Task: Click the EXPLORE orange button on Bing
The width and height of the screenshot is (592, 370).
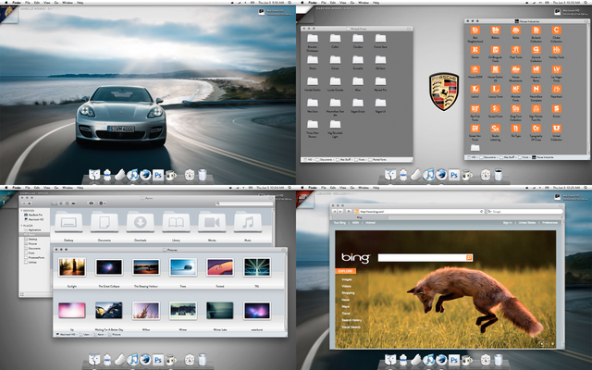Action: point(345,271)
